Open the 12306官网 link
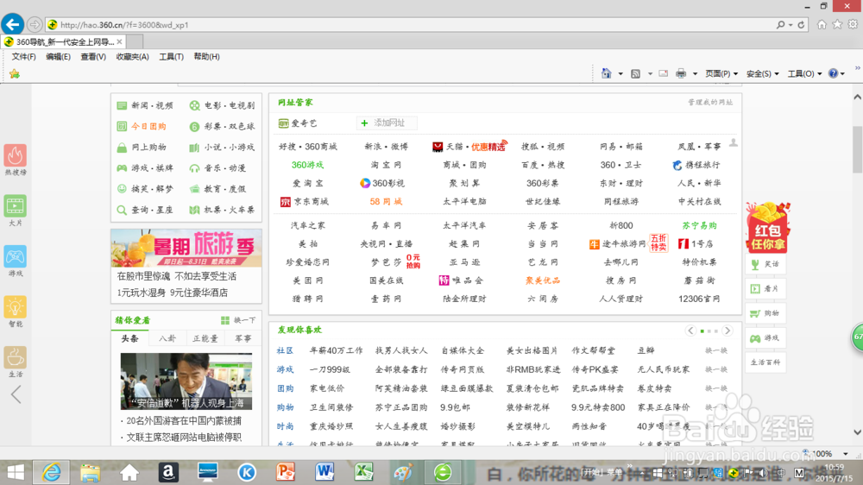Viewport: 863px width, 485px height. 699,299
